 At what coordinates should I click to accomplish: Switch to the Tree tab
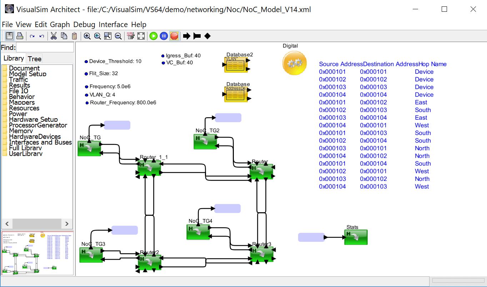point(35,59)
